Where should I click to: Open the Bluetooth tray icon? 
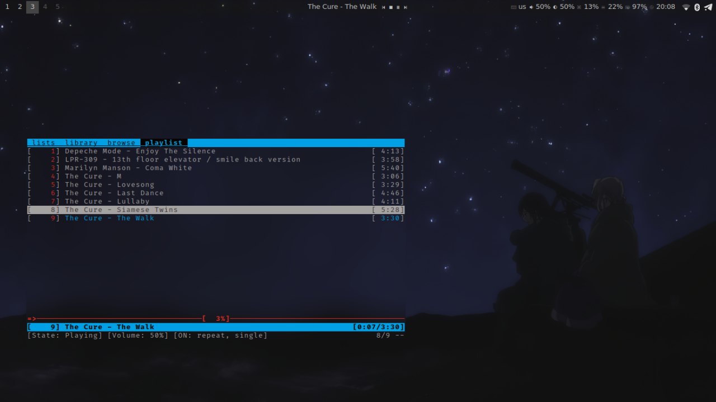[697, 7]
